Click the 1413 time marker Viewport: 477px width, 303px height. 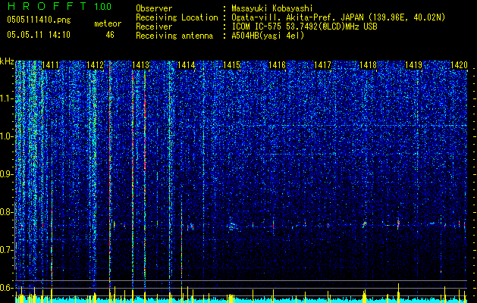tap(141, 65)
